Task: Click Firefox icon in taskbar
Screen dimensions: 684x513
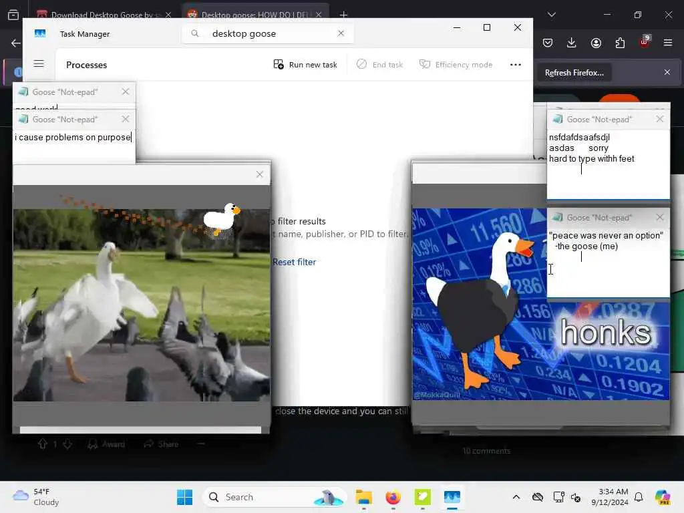Action: pos(393,497)
